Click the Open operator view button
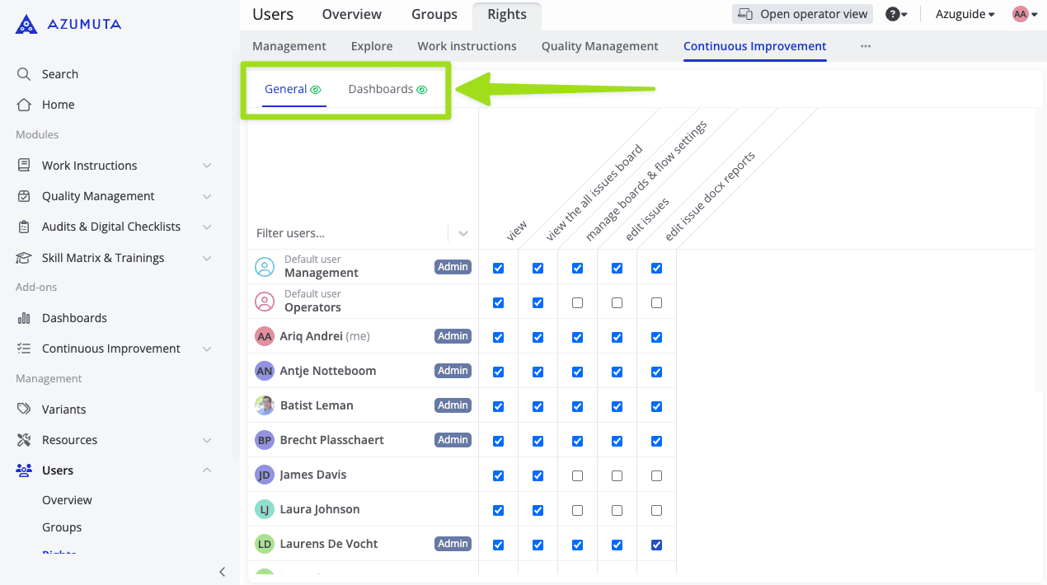Viewport: 1047px width, 585px height. click(802, 14)
